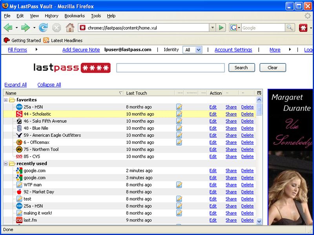Viewport: 314px width, 235px height.
Task: Click the vault list scroll down arrow
Action: coord(259,221)
